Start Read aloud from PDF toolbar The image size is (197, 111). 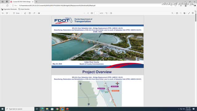34,13
